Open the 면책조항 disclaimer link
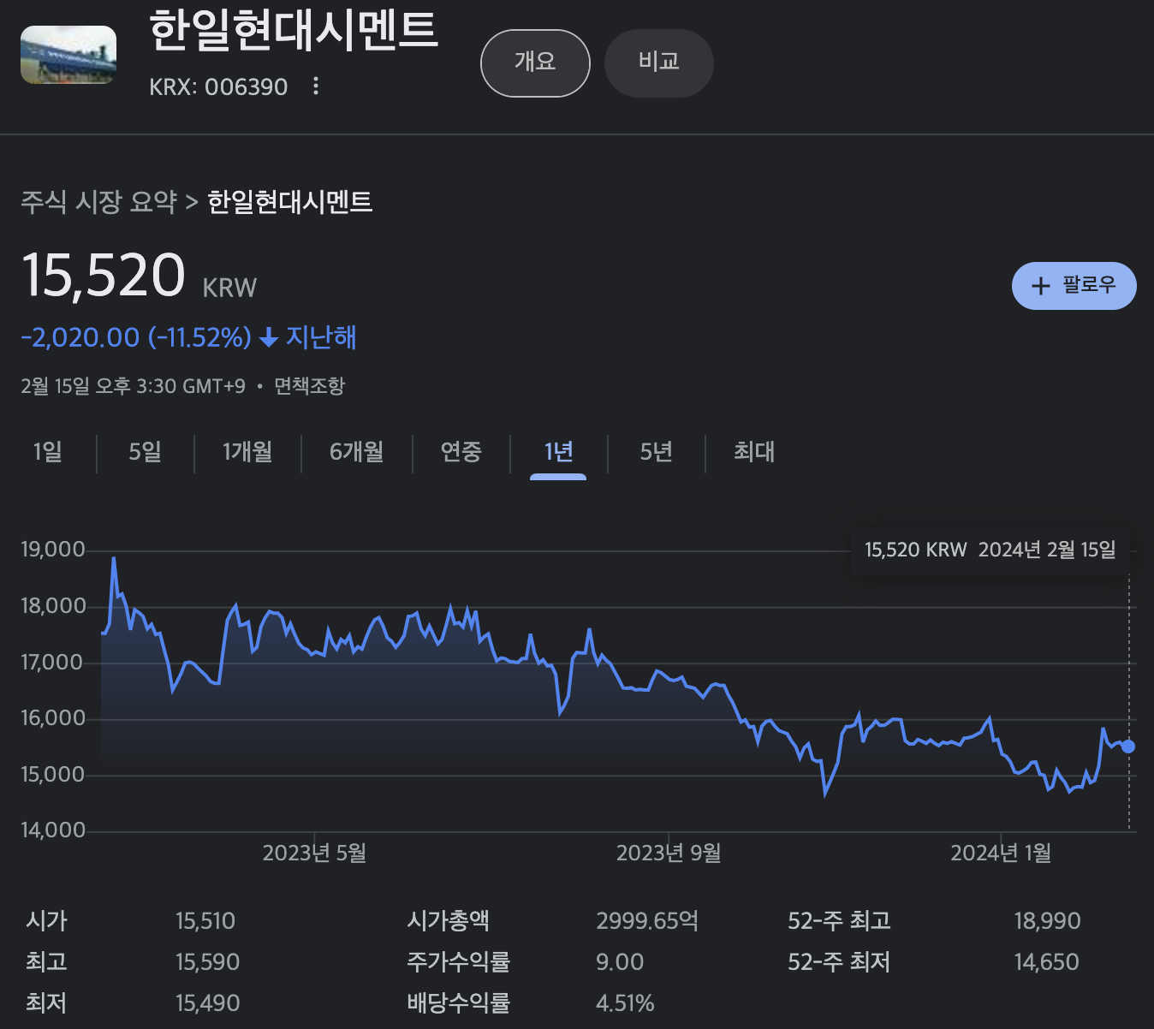 pos(309,386)
